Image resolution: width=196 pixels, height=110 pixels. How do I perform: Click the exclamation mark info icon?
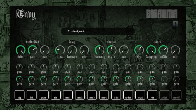175,24
